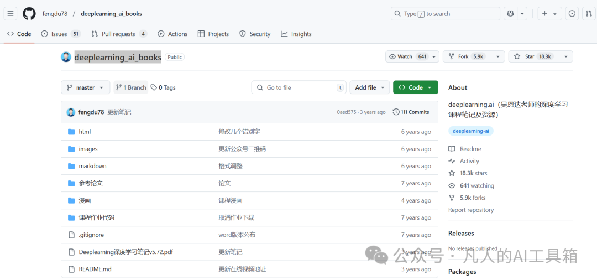The image size is (597, 280).
Task: Click fengdu78 avatar in commit row
Action: tap(71, 112)
